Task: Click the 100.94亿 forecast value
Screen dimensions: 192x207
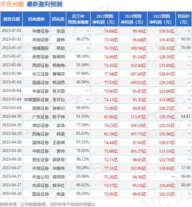Action: click(138, 48)
